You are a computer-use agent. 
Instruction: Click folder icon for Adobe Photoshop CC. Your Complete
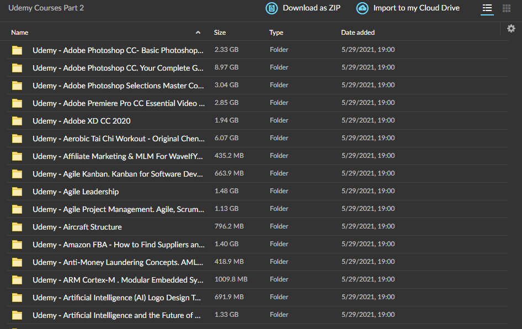(x=17, y=67)
